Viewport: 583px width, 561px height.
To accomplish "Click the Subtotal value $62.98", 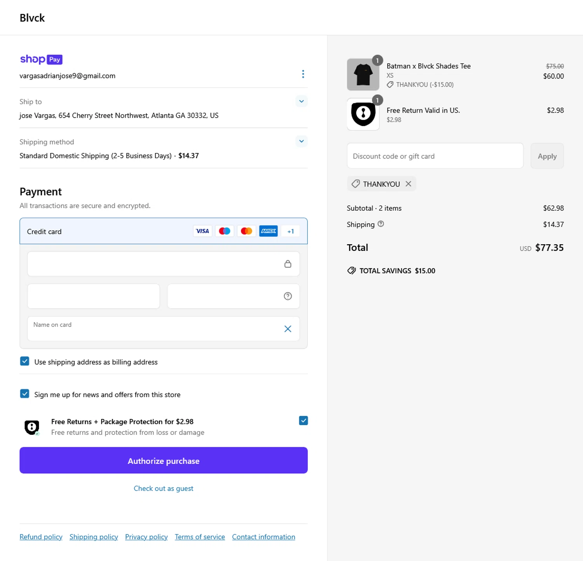I will coord(553,208).
